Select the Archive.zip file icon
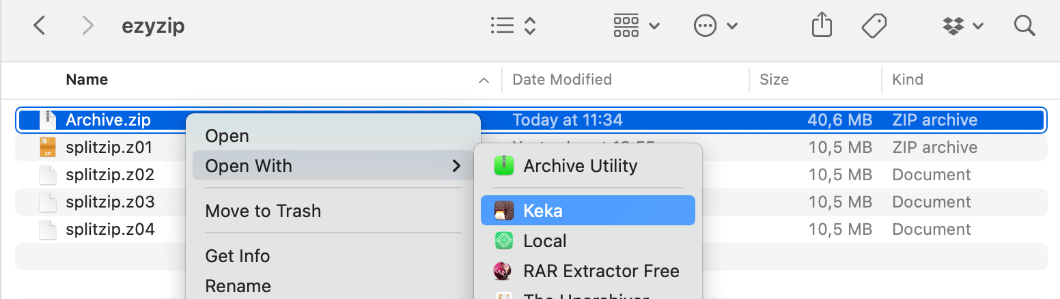This screenshot has width=1060, height=299. coord(48,120)
